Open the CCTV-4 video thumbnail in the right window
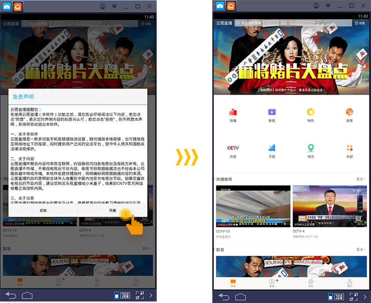Viewport: 371px width, 303px height. 330,206
